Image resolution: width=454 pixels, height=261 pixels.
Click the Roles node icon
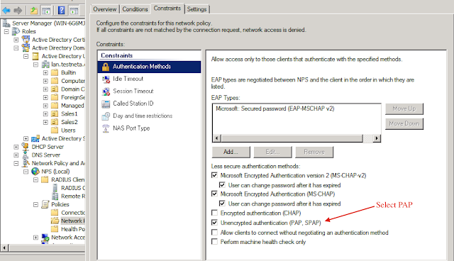pyautogui.click(x=16, y=31)
